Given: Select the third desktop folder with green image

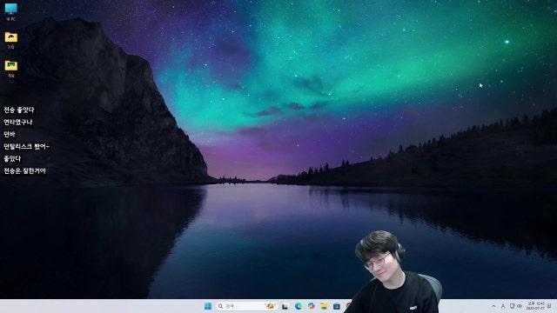Looking at the screenshot, I should [x=11, y=68].
